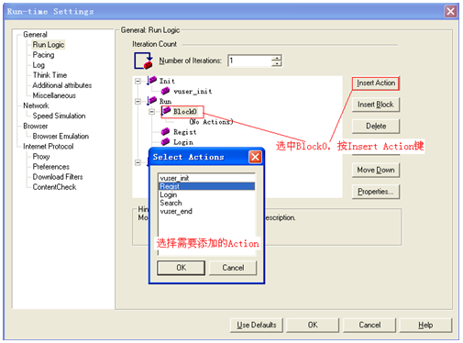The height and width of the screenshot is (343, 463).
Task: Open Help for Run-time Settings
Action: (x=425, y=325)
